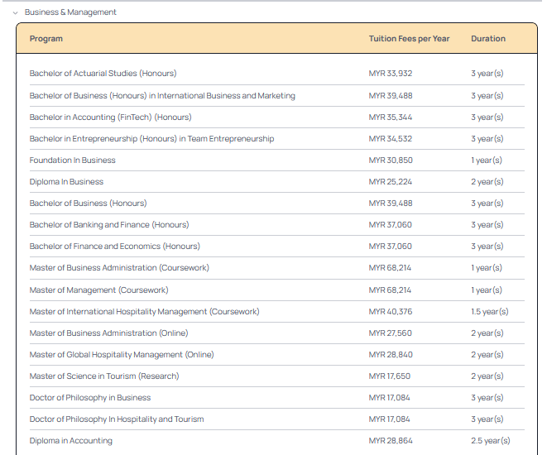Click the MYR 17,650 tuition fee

[390, 376]
